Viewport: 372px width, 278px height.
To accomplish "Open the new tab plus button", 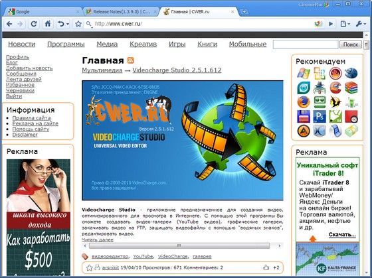I will point(244,12).
